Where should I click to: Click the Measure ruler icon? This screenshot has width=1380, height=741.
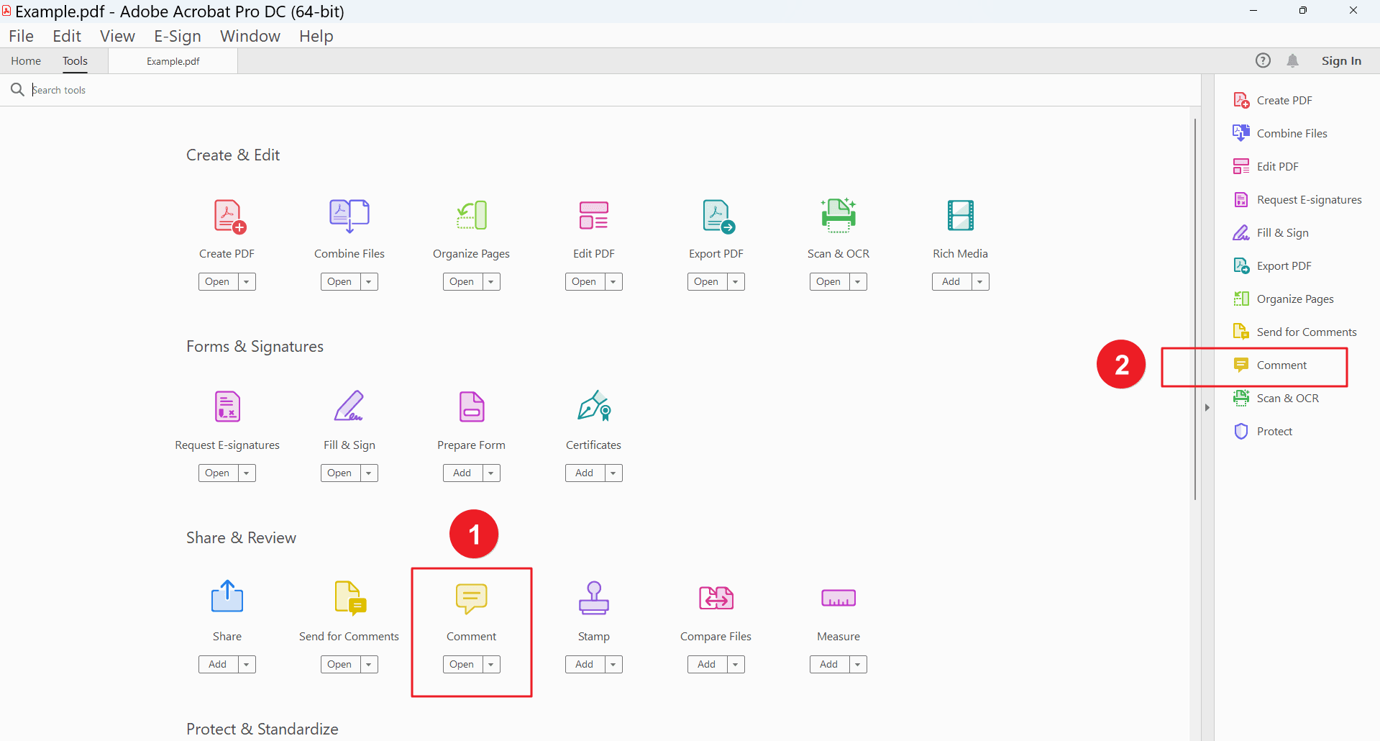coord(838,598)
